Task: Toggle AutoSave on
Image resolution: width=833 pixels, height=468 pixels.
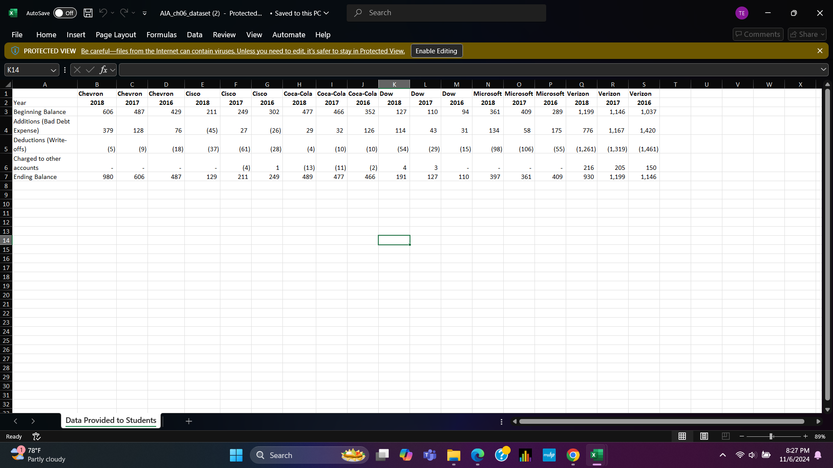Action: [x=64, y=13]
